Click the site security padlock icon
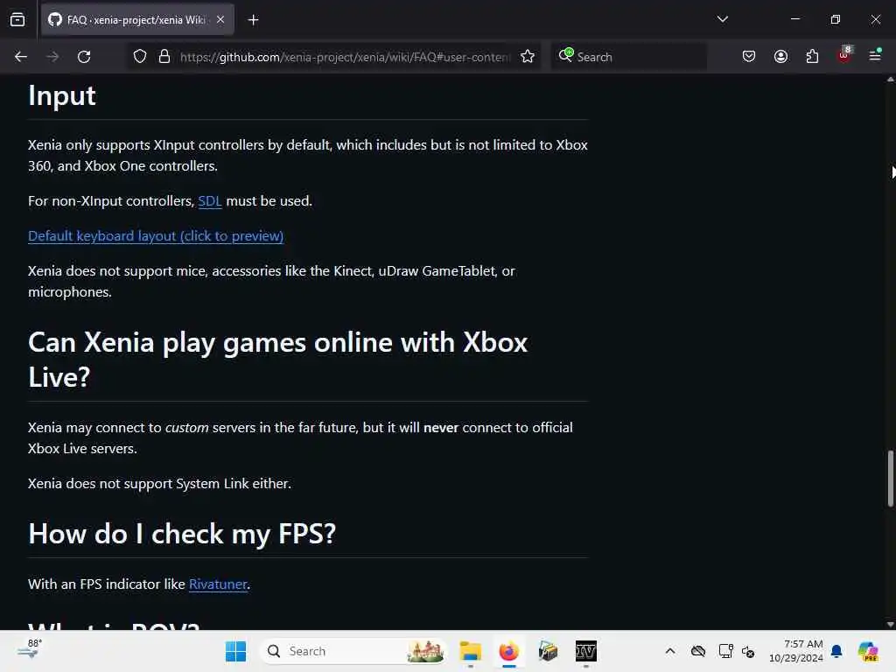The height and width of the screenshot is (672, 896). 164,57
